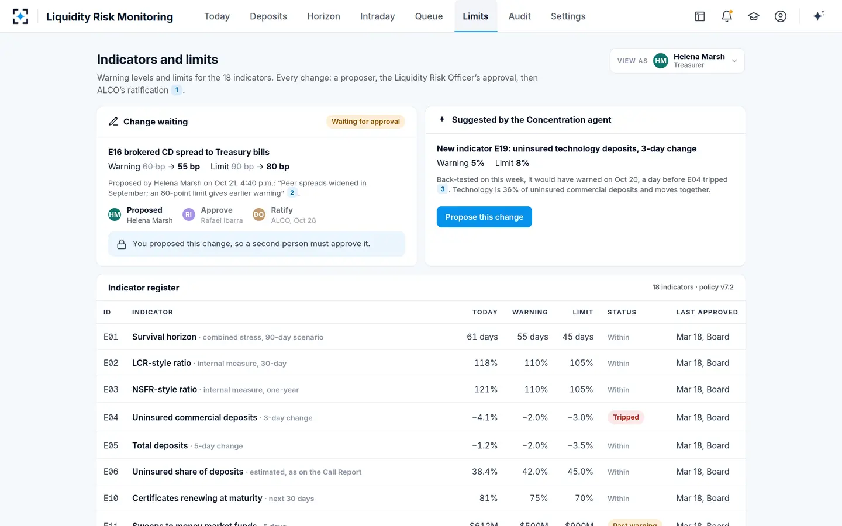This screenshot has height=526, width=842.
Task: Open the Settings tab
Action: click(x=568, y=16)
